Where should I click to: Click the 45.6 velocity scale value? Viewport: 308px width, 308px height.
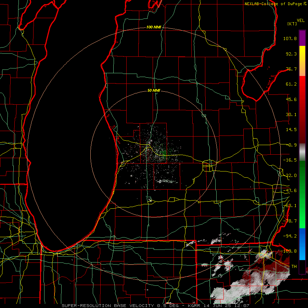point(291,99)
